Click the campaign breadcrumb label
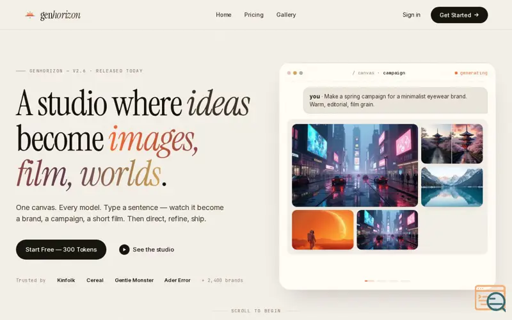 tap(394, 73)
